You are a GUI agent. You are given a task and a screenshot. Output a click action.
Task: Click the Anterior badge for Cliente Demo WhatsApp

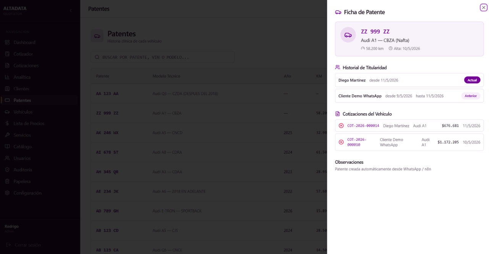pyautogui.click(x=471, y=96)
